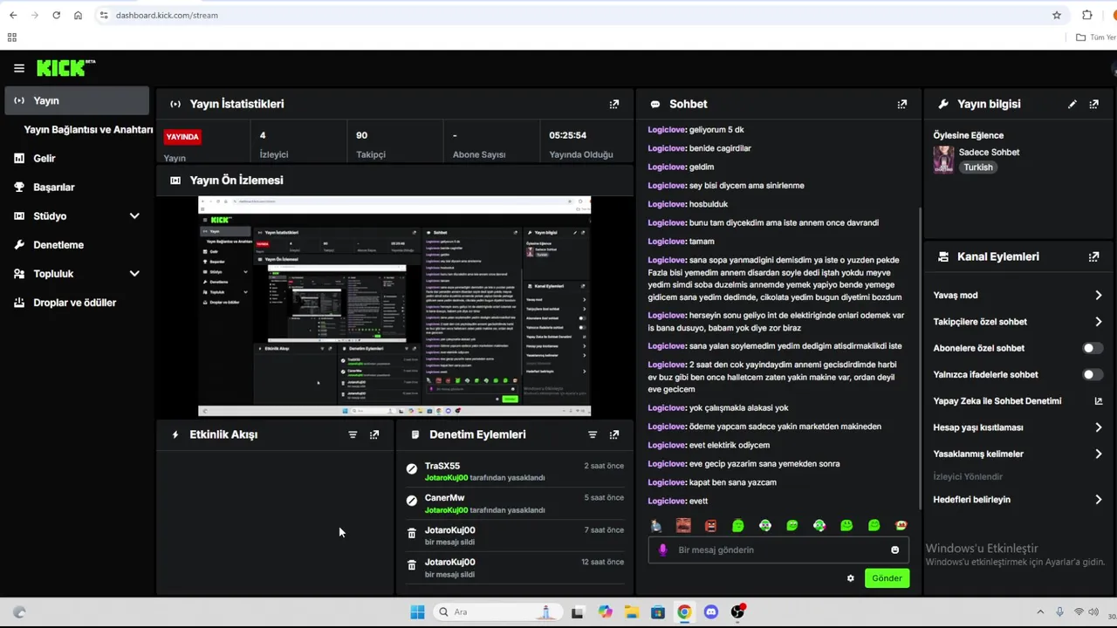The height and width of the screenshot is (628, 1117).
Task: Click the stream preview thumbnail
Action: point(394,306)
